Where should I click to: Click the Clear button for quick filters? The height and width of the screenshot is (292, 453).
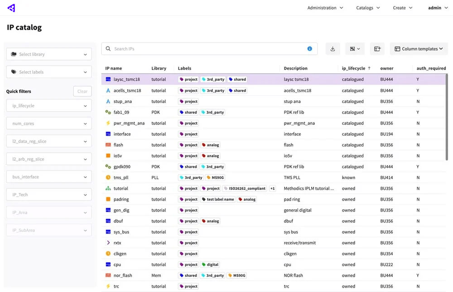(82, 91)
